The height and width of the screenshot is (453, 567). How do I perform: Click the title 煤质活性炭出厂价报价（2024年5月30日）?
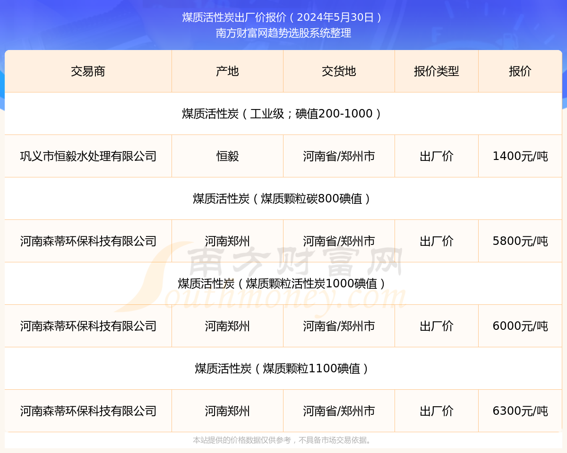click(x=283, y=17)
